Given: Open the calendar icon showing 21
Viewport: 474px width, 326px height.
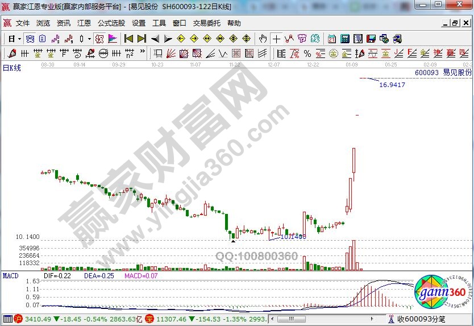Looking at the screenshot, I should [x=332, y=39].
